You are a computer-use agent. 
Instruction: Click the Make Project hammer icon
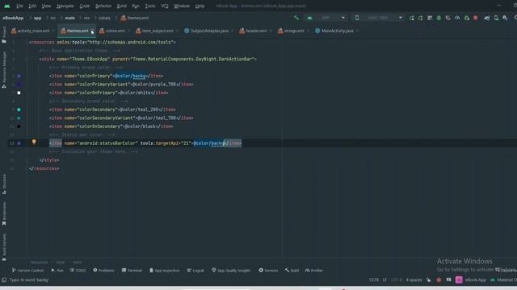click(x=296, y=18)
